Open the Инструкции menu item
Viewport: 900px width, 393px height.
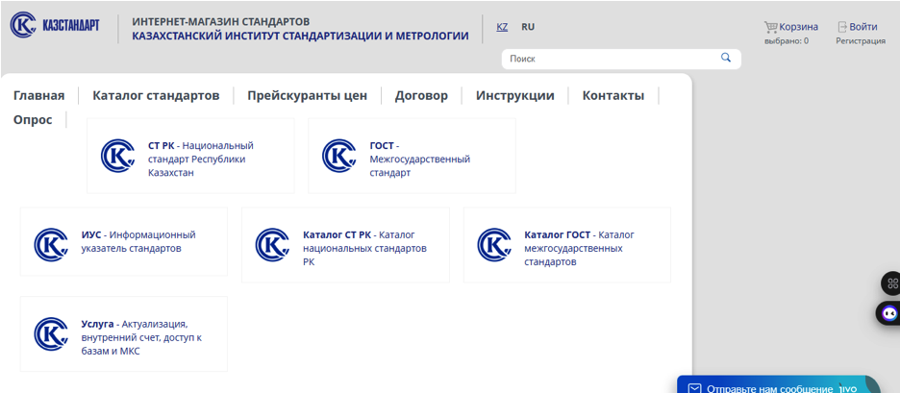(x=514, y=96)
